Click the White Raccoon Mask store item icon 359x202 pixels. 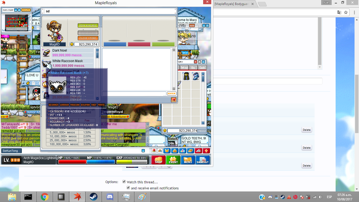coord(47,64)
